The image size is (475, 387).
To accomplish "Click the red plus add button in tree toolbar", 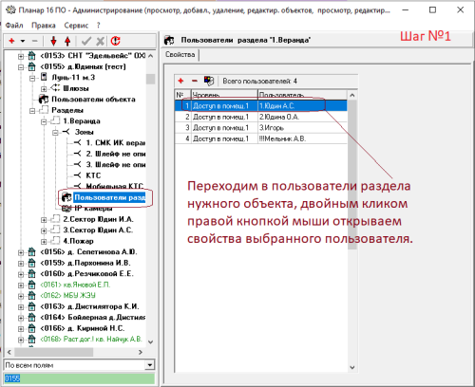I will pos(11,41).
